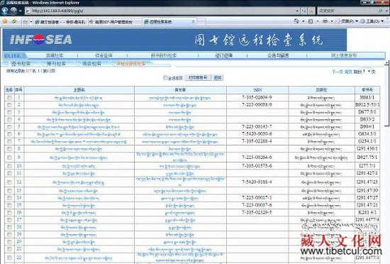Click the browser Back arrow button
390x264 pixels.
tap(4, 11)
